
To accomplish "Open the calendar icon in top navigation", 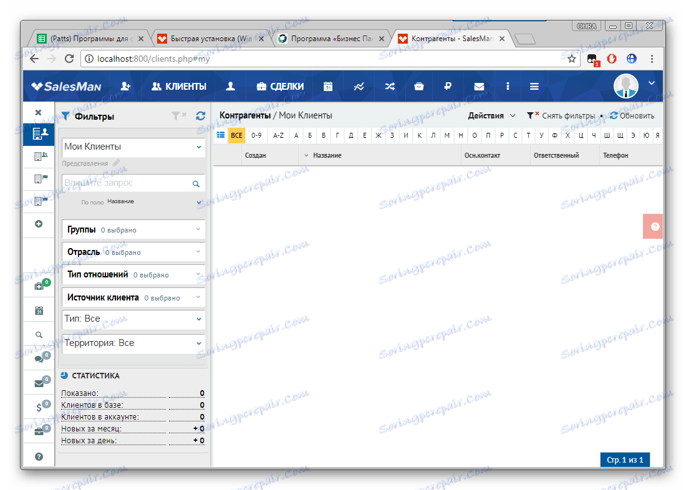I will click(x=327, y=86).
